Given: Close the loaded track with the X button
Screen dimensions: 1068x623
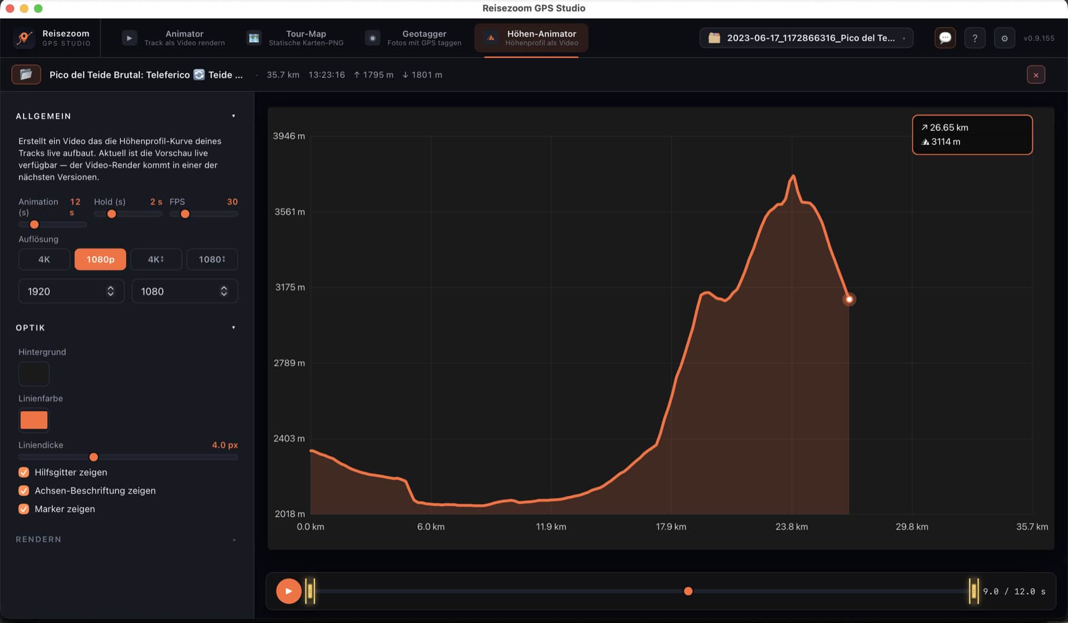Looking at the screenshot, I should (x=1036, y=74).
